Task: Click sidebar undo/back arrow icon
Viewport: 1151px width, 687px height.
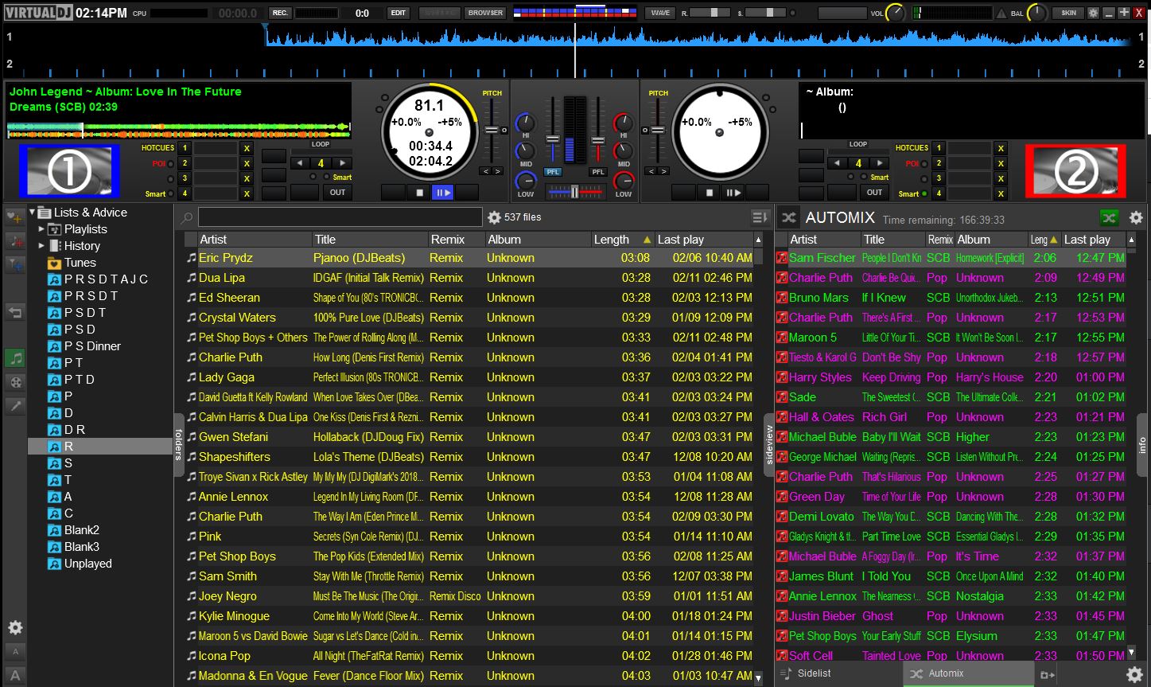Action: tap(15, 312)
